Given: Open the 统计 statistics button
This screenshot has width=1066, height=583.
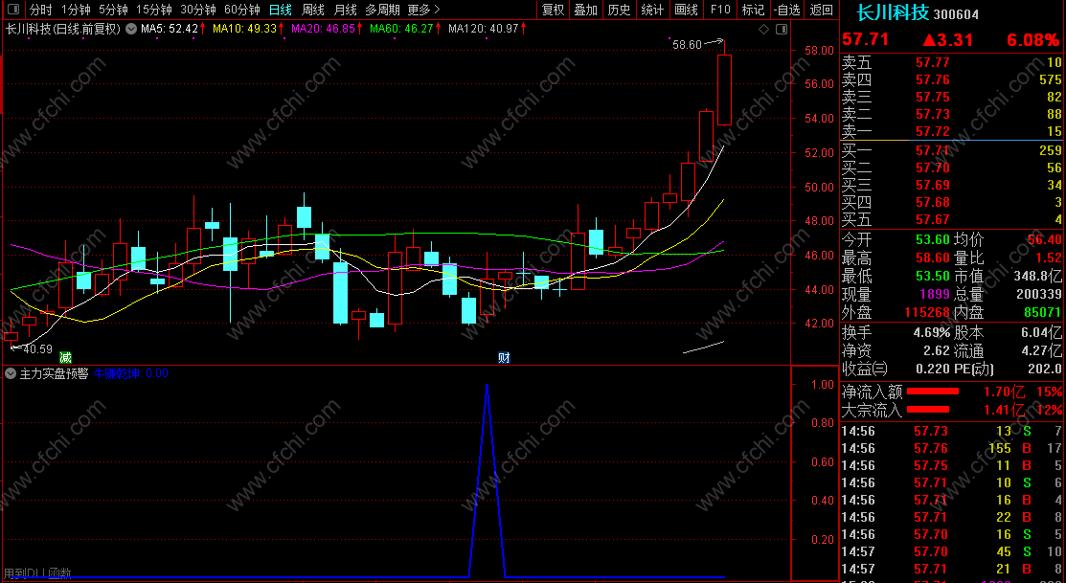Looking at the screenshot, I should coord(652,10).
